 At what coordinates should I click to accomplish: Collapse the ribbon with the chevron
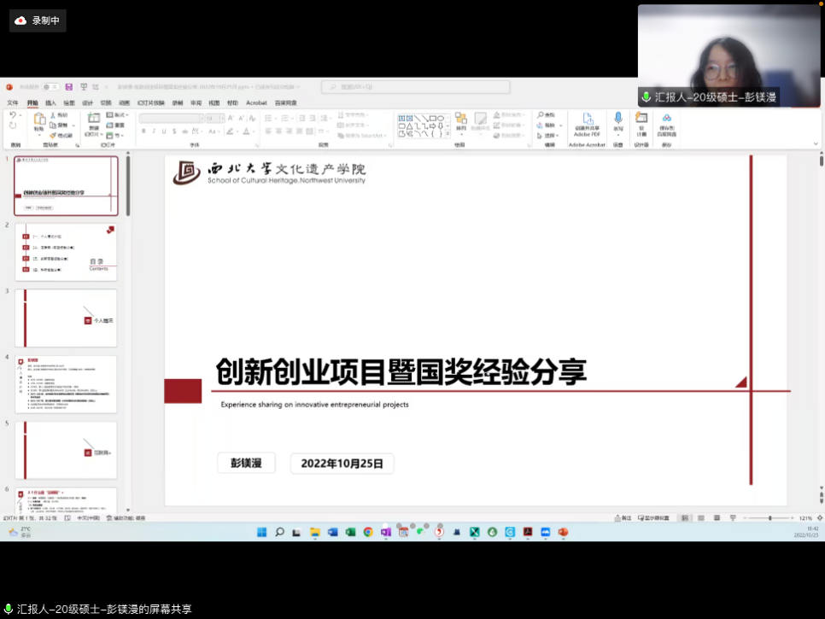(816, 143)
